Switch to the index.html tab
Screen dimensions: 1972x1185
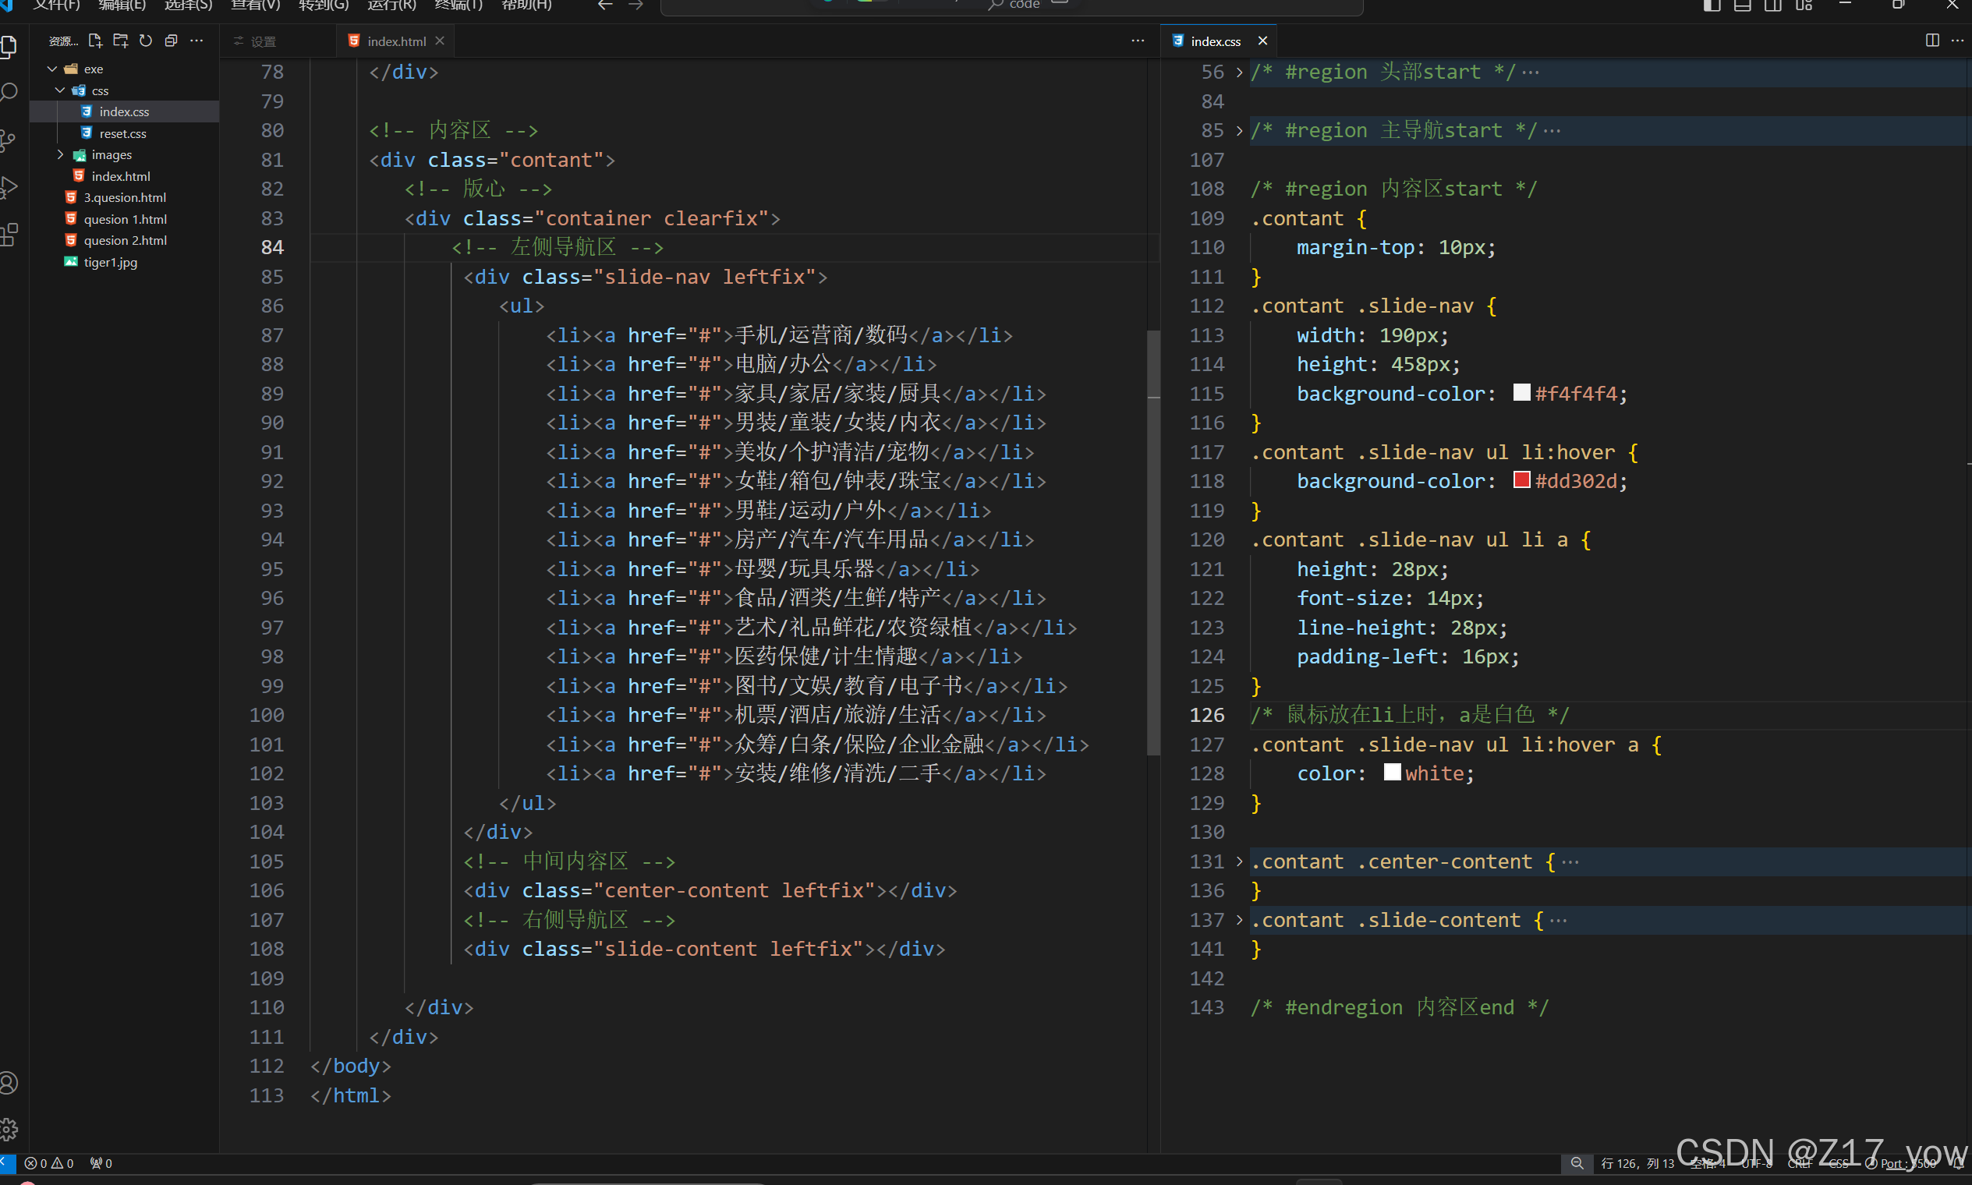[396, 41]
